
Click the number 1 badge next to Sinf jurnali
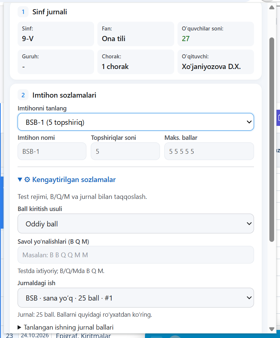click(x=23, y=12)
